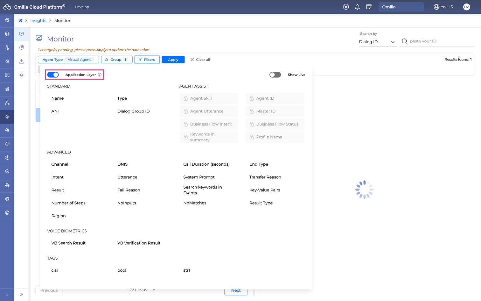The height and width of the screenshot is (301, 481).
Task: Toggle the Application Layer switch off
Action: tap(53, 75)
